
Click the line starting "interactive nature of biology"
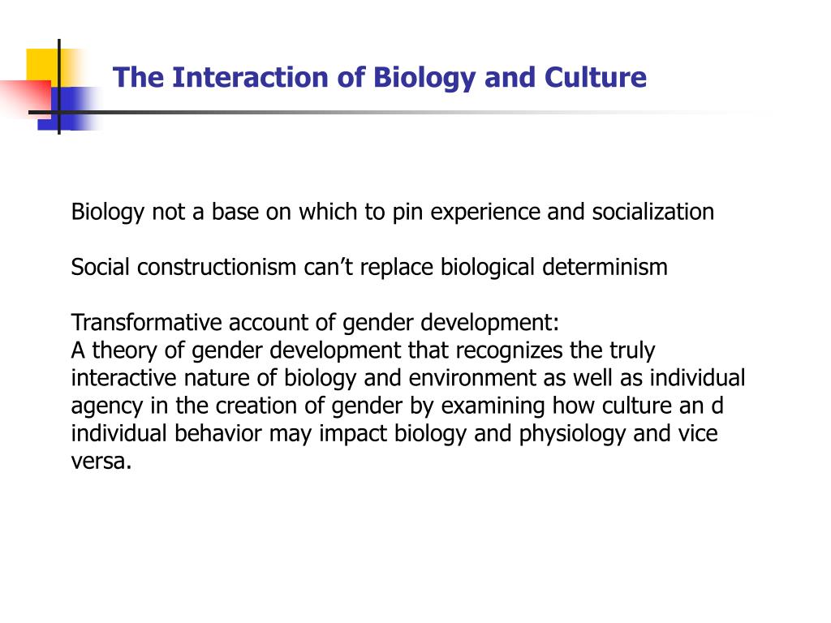click(408, 378)
